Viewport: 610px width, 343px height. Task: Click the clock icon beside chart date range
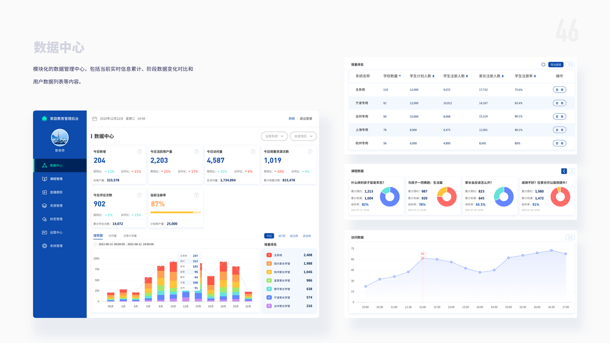[95, 244]
